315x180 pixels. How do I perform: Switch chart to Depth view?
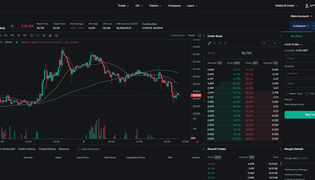click(192, 35)
